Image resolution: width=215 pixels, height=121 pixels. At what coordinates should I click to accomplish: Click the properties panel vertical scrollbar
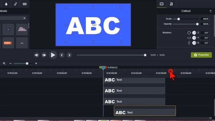click(x=214, y=26)
